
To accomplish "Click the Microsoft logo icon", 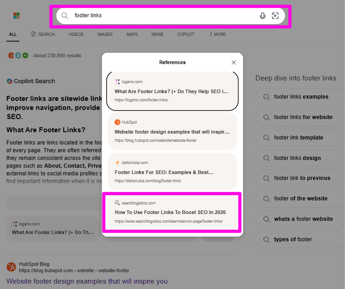I will pyautogui.click(x=16, y=15).
